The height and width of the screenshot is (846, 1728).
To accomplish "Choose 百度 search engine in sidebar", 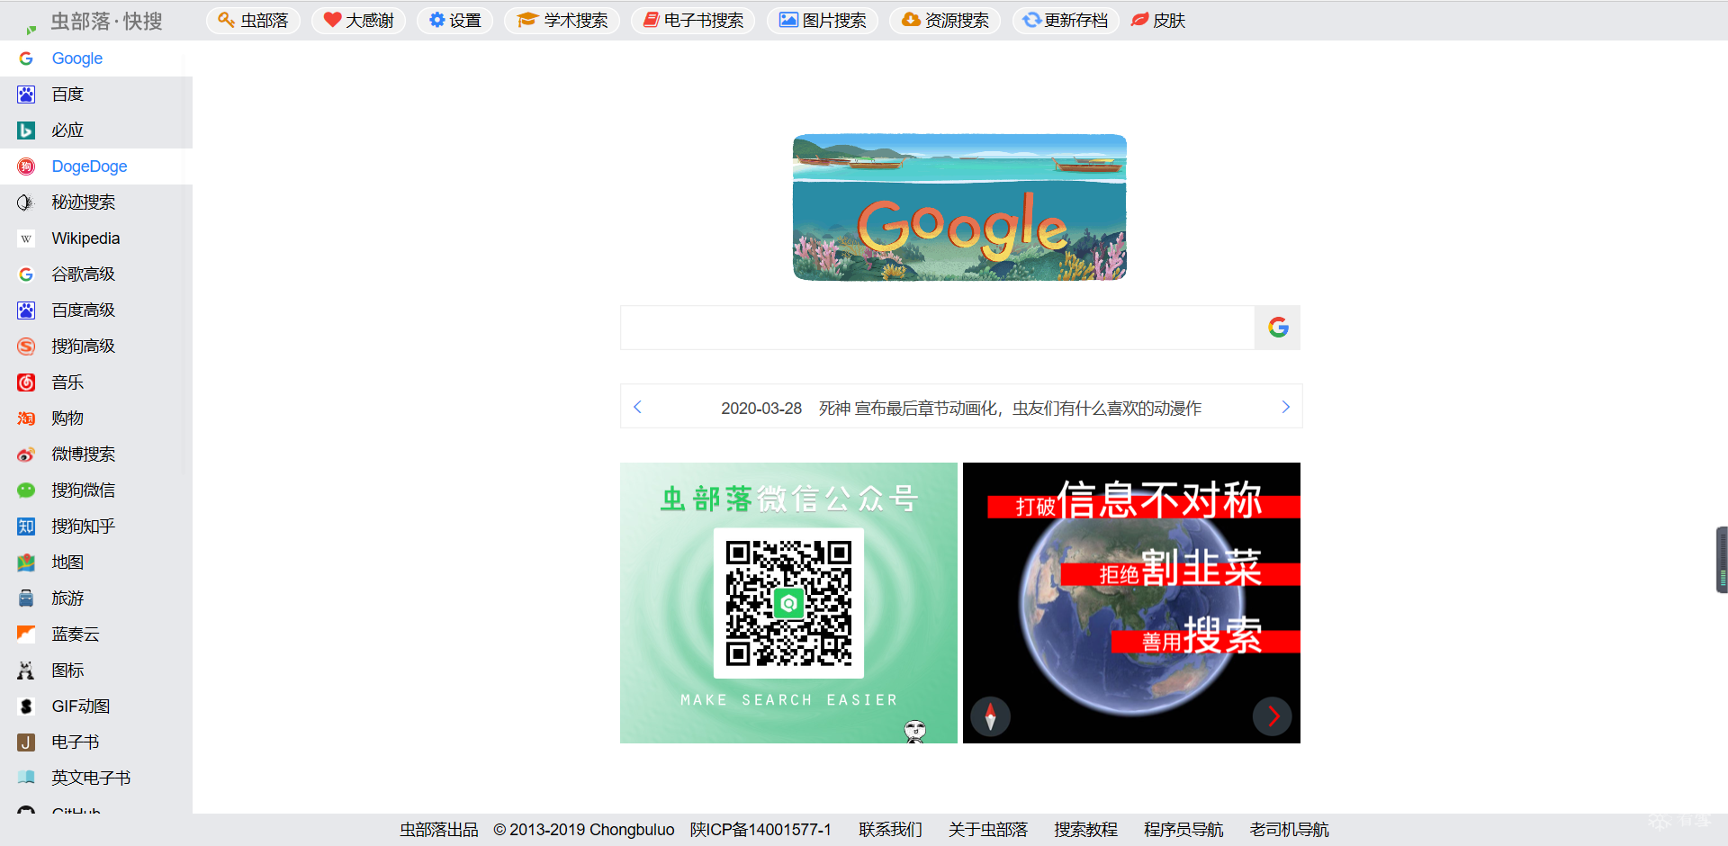I will click(96, 94).
